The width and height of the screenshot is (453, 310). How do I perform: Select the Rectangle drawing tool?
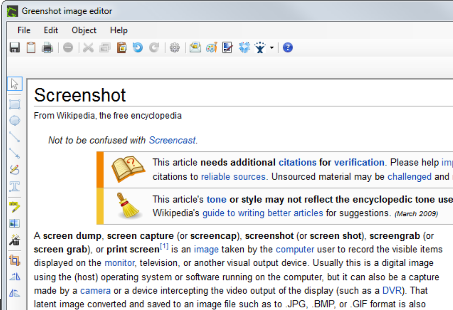coord(15,104)
